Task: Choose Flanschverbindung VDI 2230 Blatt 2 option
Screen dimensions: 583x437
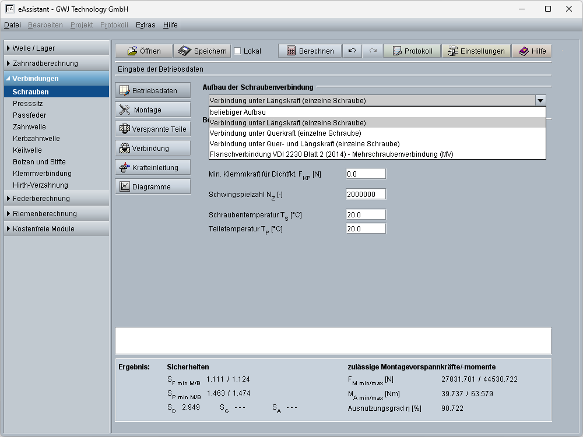Action: tap(331, 154)
